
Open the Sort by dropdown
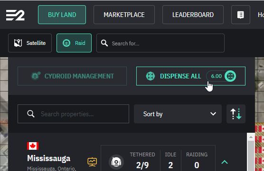click(178, 114)
